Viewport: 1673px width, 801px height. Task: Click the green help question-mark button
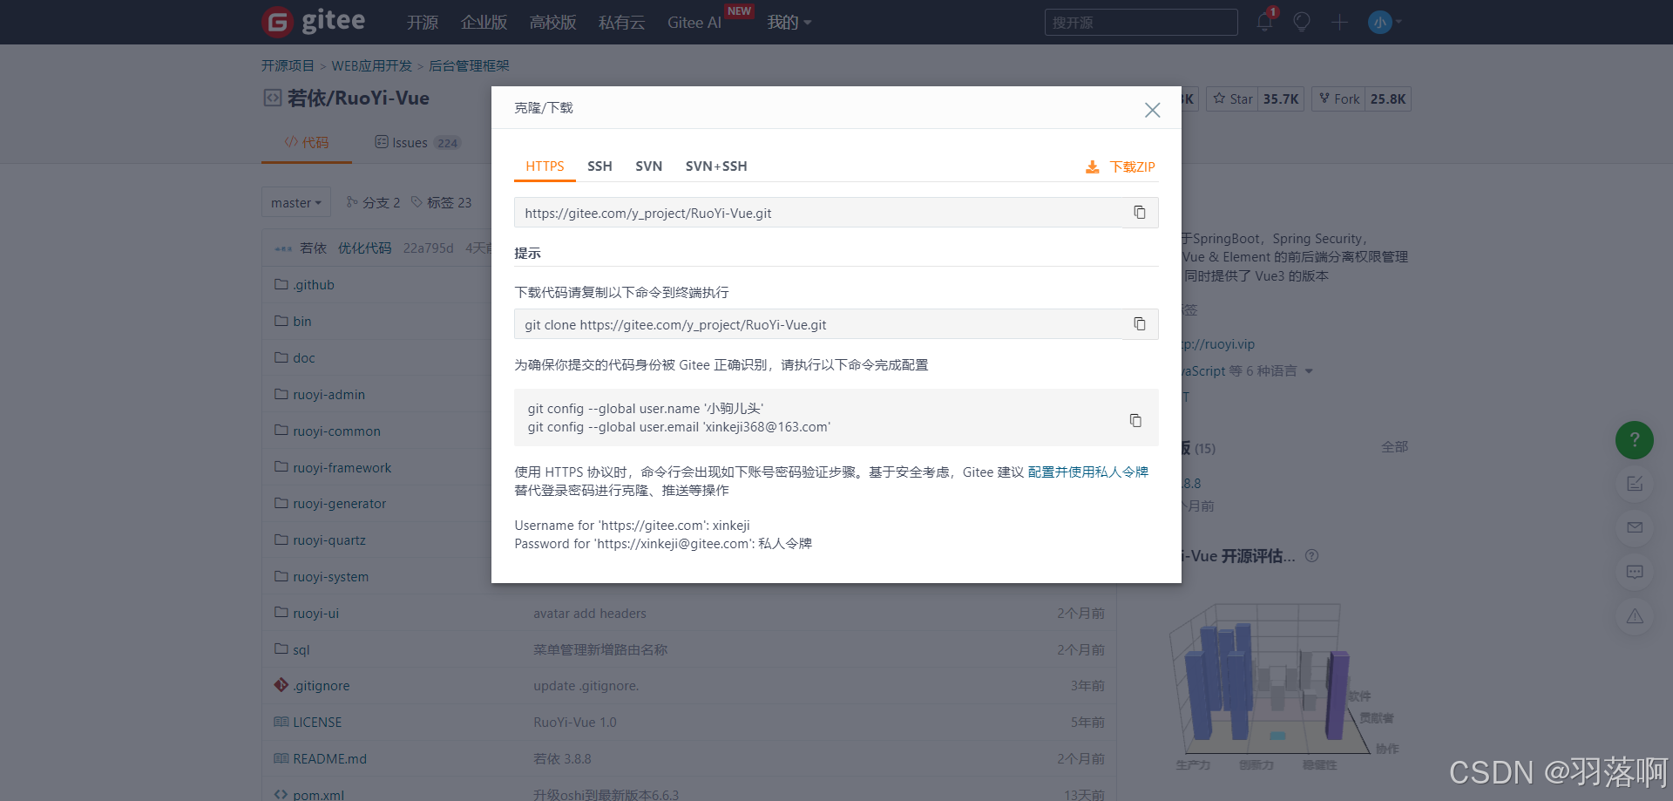click(1635, 440)
